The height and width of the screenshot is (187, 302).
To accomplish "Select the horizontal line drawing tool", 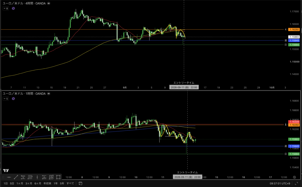I will click(9, 177).
